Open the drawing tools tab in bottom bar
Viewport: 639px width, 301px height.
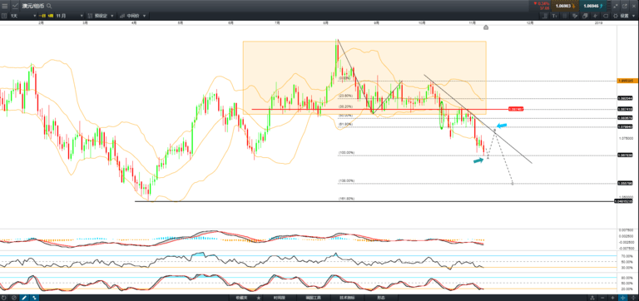[314, 298]
